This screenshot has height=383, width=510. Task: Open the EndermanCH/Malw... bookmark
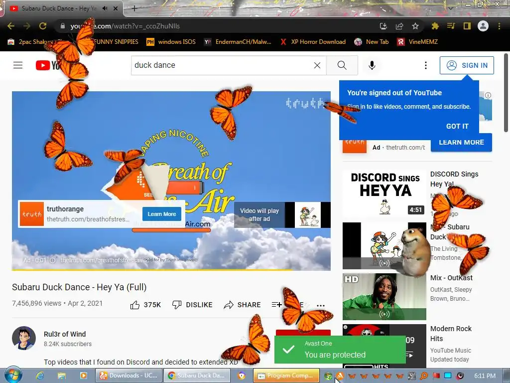point(238,42)
